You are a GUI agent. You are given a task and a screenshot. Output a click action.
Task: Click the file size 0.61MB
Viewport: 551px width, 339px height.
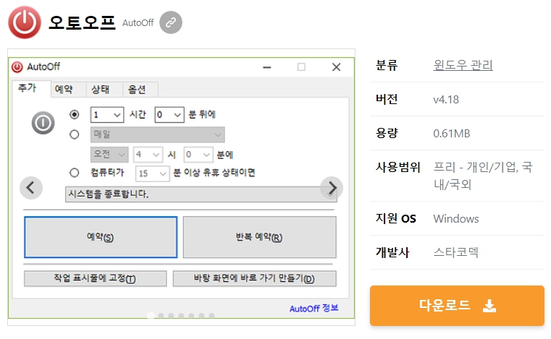(452, 133)
